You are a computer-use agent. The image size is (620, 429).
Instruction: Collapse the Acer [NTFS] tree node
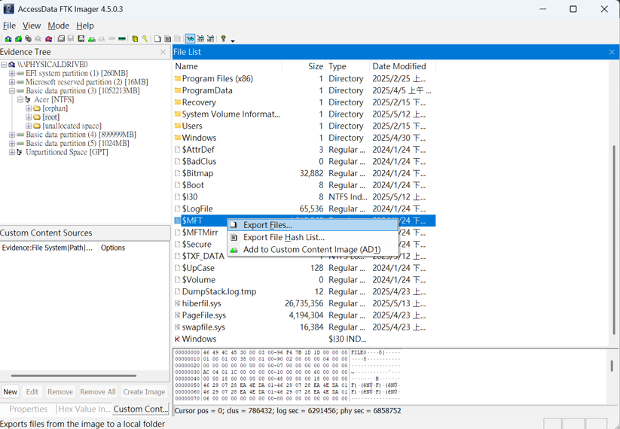20,99
